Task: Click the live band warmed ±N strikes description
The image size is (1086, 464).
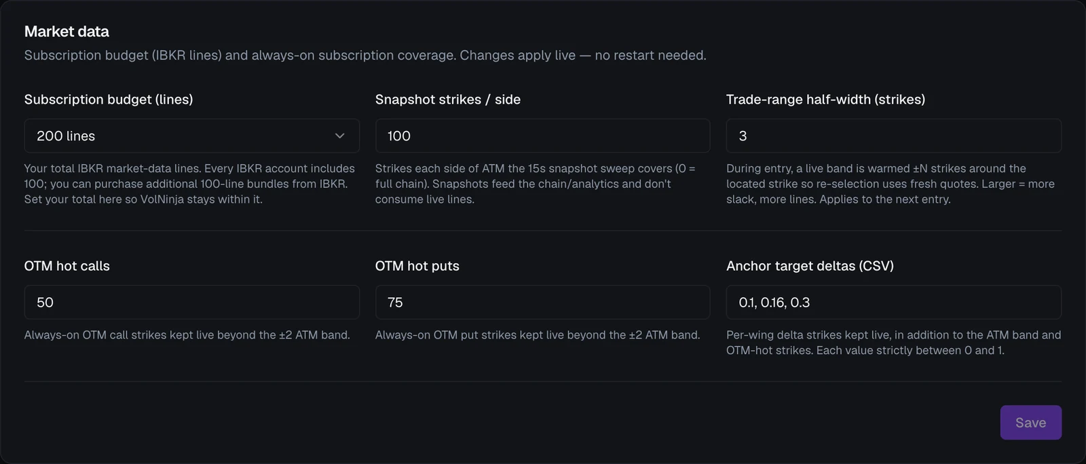Action: pyautogui.click(x=891, y=184)
